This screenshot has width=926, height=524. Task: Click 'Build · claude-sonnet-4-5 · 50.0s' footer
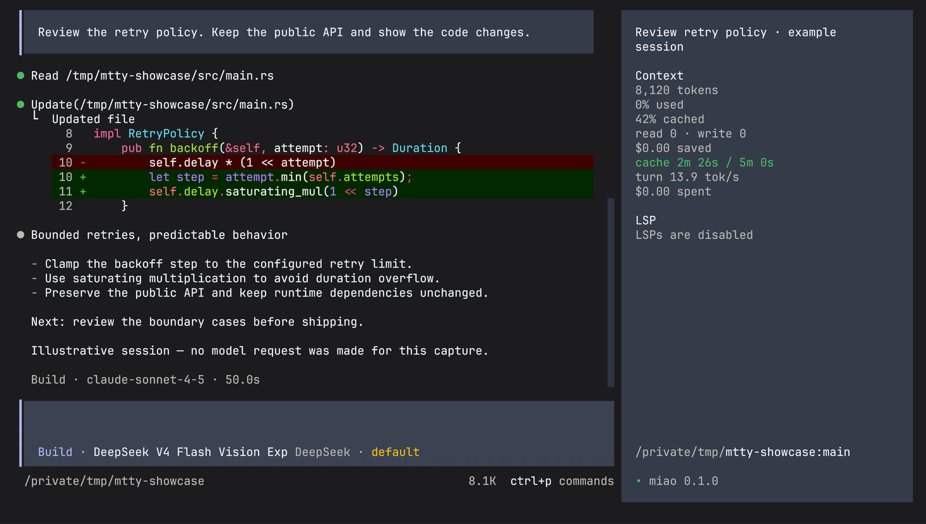click(145, 380)
